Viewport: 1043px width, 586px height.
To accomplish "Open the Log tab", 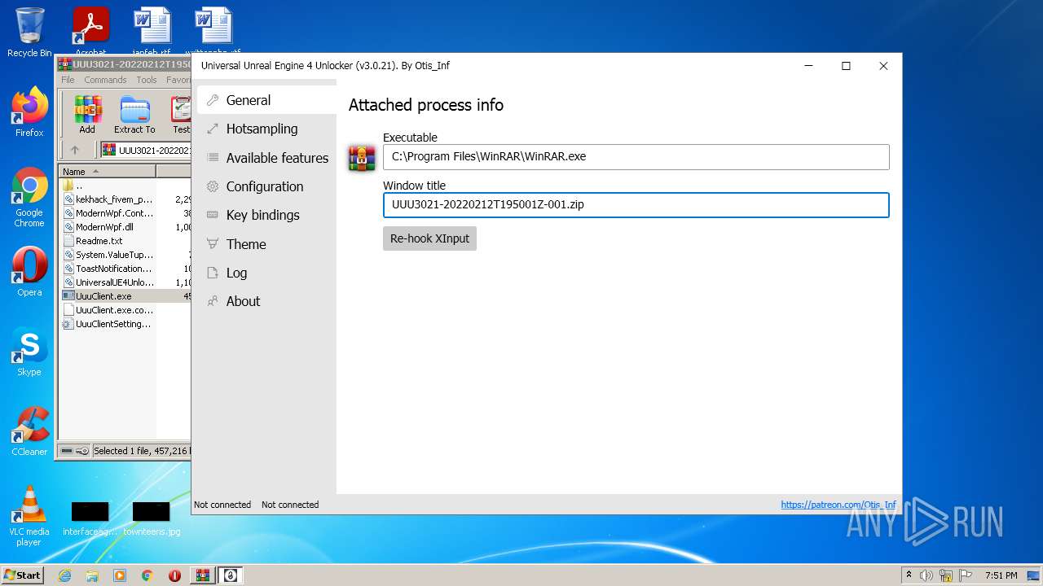I will [x=266, y=273].
